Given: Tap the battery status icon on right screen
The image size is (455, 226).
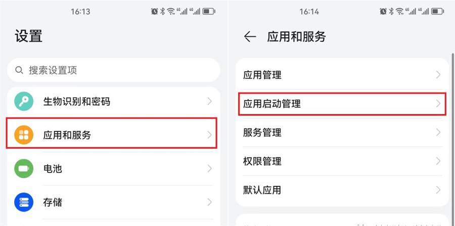Looking at the screenshot, I should [x=436, y=11].
